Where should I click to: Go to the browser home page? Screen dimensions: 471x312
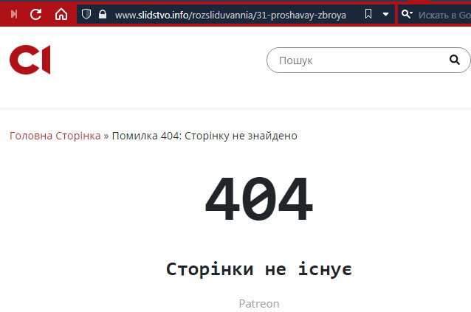click(x=61, y=14)
